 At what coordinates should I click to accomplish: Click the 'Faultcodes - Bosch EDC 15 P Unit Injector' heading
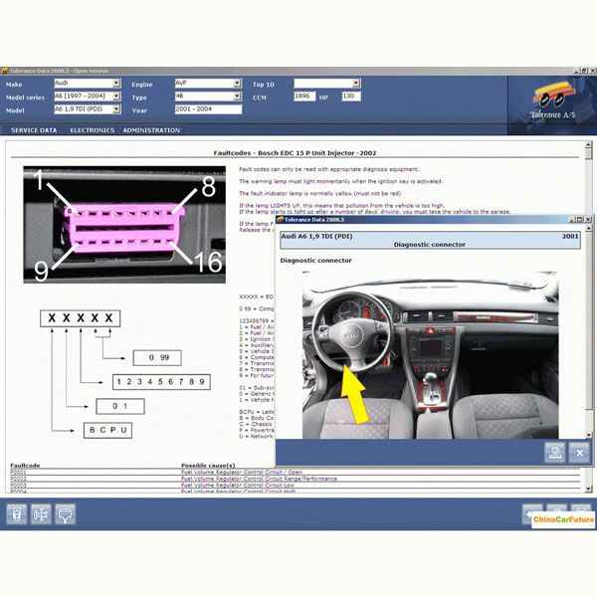point(296,152)
